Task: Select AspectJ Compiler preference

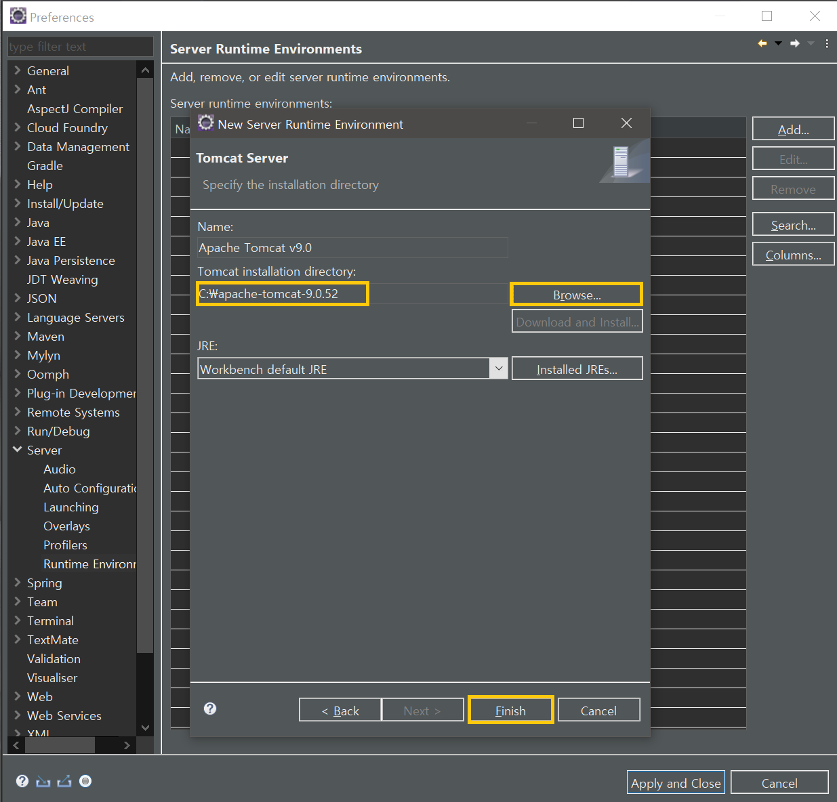Action: point(75,108)
